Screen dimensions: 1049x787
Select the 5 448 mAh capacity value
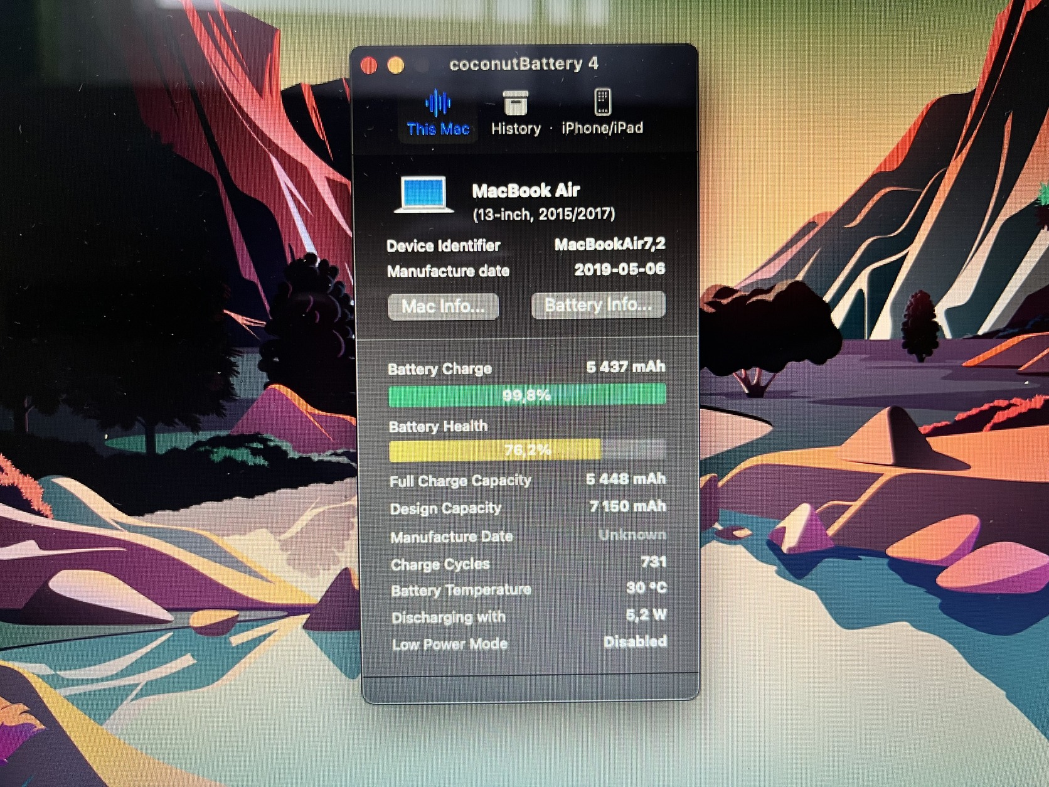(x=626, y=479)
